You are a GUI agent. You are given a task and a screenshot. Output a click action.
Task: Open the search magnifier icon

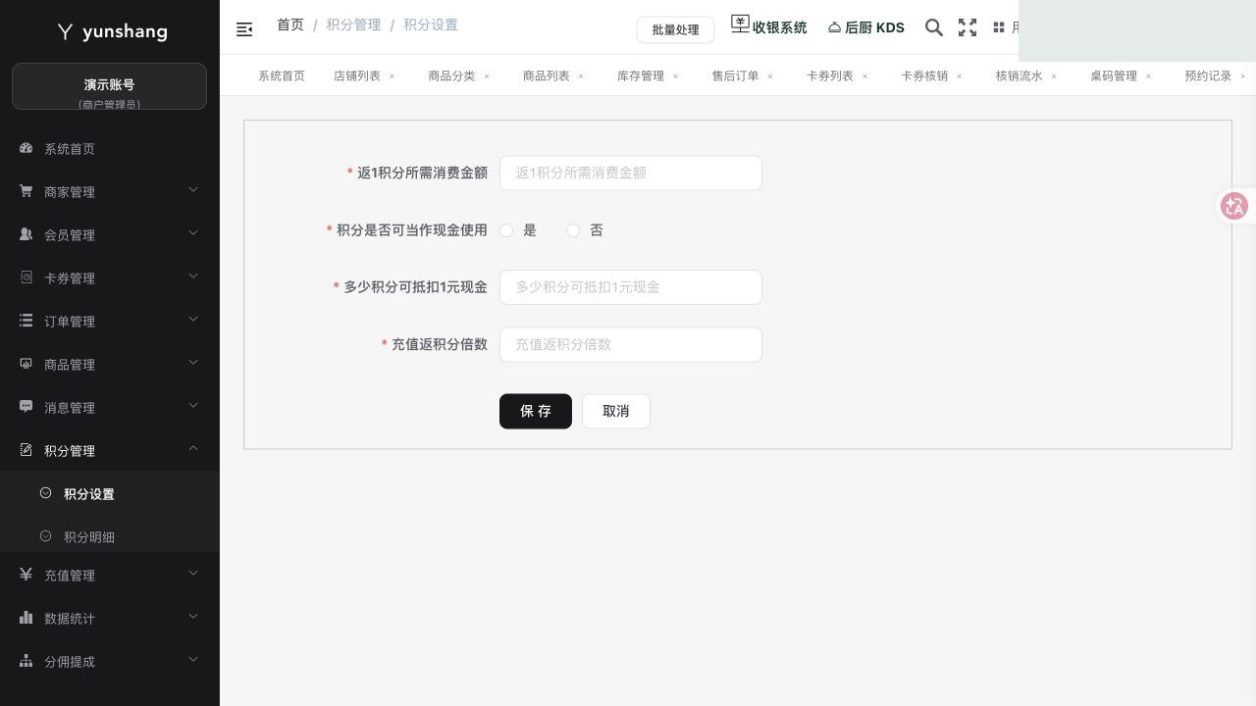[x=934, y=27]
